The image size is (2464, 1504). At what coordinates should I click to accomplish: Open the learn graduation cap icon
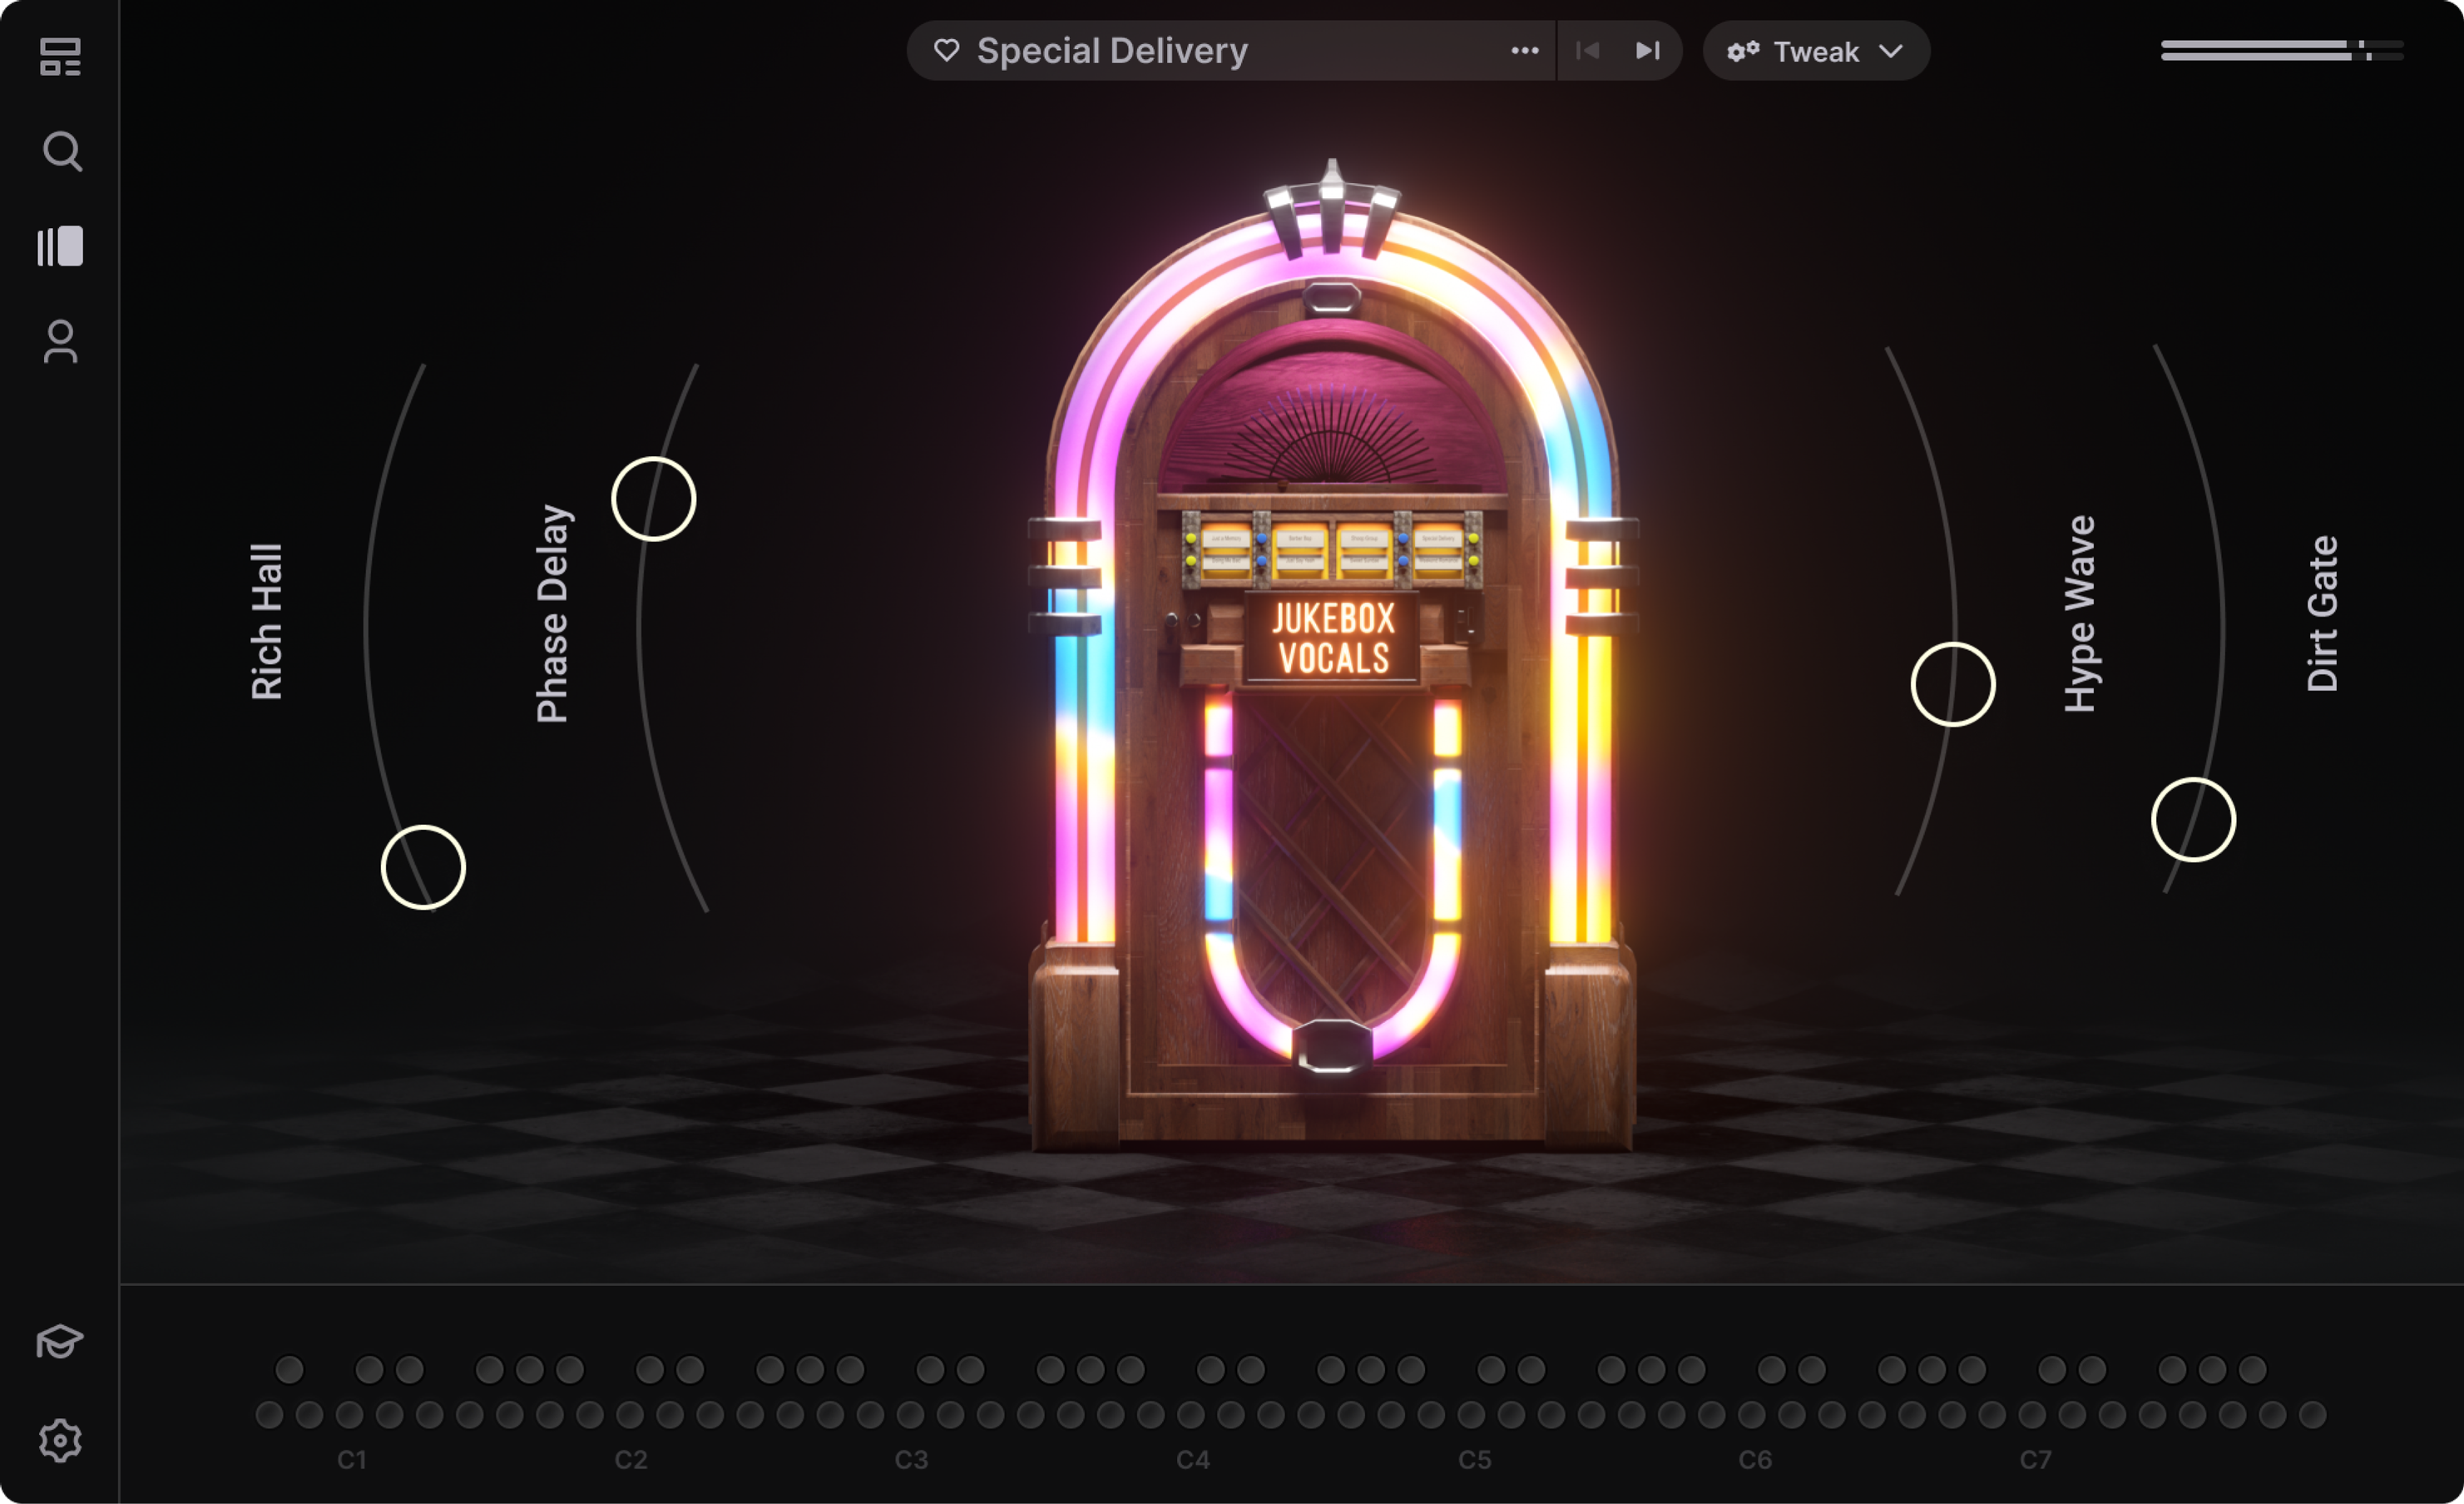(59, 1341)
